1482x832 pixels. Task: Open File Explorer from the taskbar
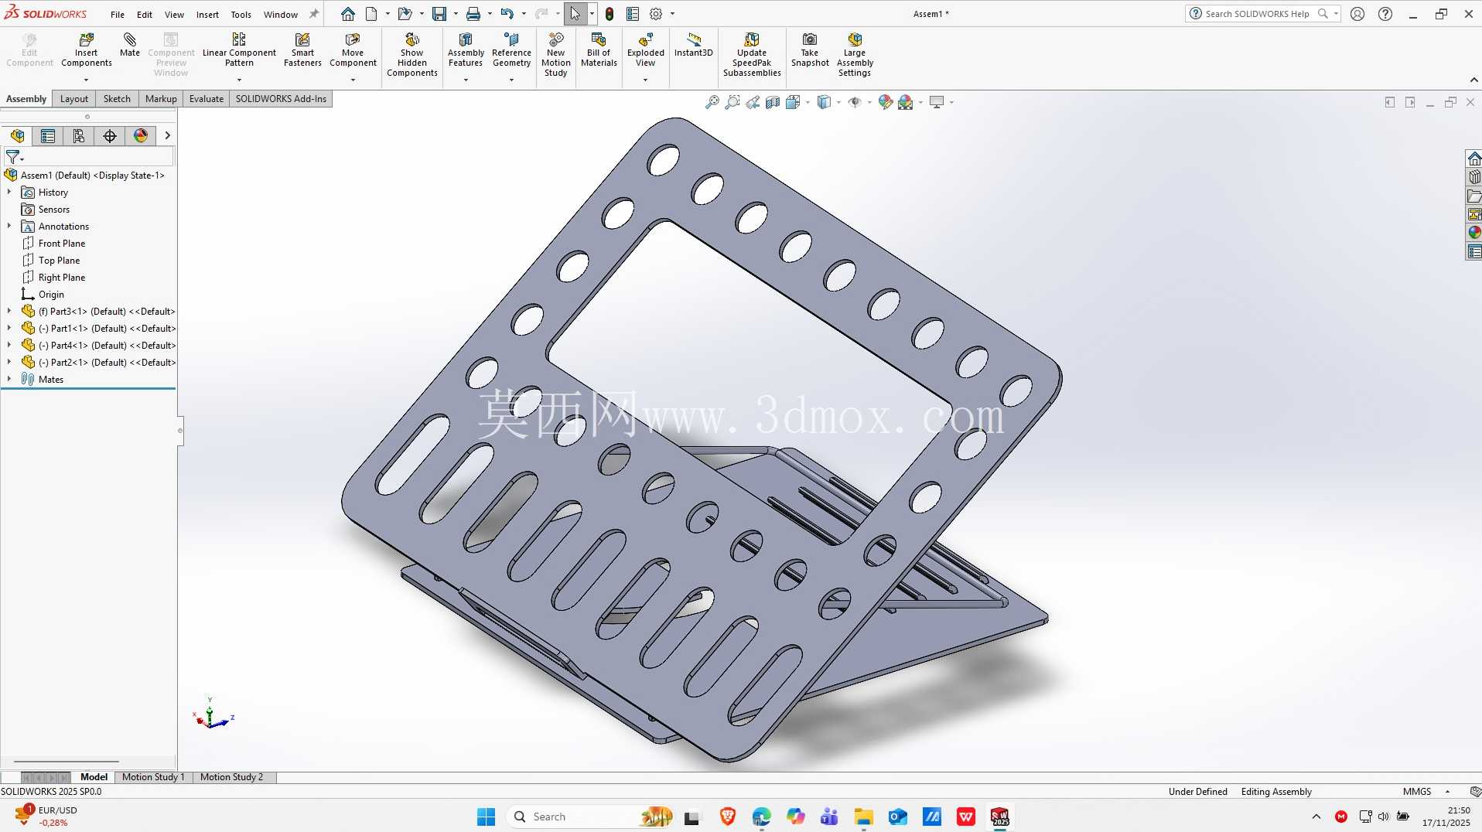(x=863, y=817)
